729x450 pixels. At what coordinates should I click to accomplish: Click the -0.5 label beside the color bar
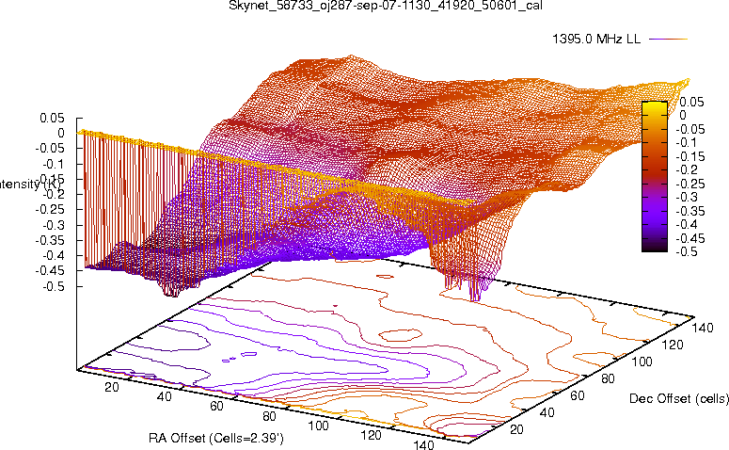687,251
